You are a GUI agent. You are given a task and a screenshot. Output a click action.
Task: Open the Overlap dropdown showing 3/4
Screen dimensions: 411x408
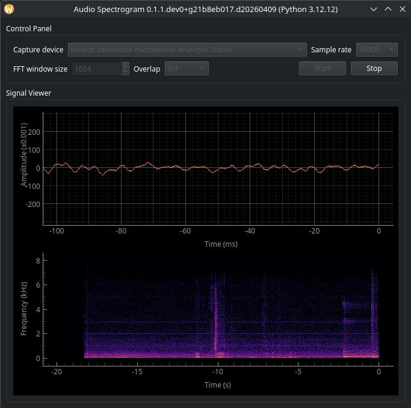click(x=187, y=69)
